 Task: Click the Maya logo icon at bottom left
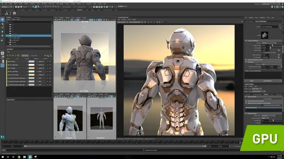point(3,138)
